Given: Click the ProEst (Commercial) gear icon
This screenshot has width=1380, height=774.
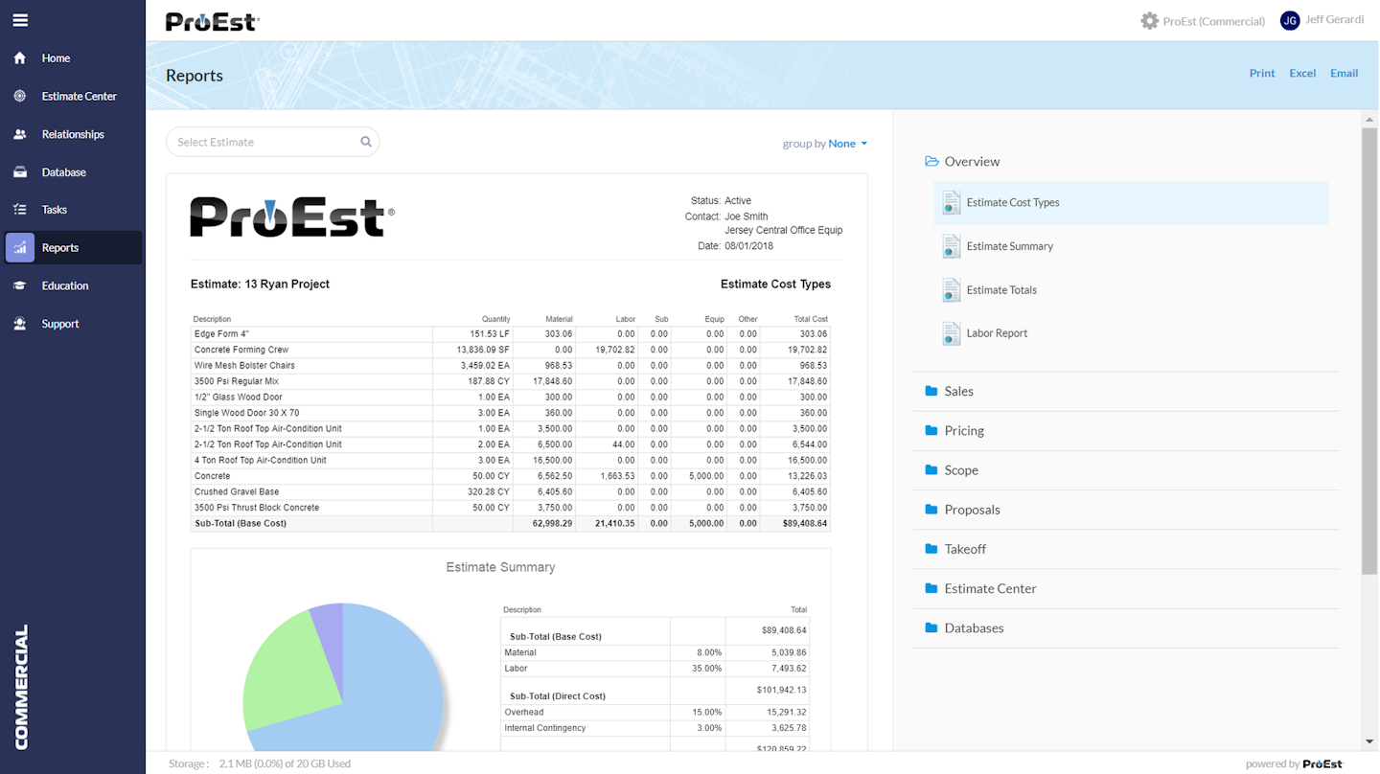Looking at the screenshot, I should (1149, 20).
